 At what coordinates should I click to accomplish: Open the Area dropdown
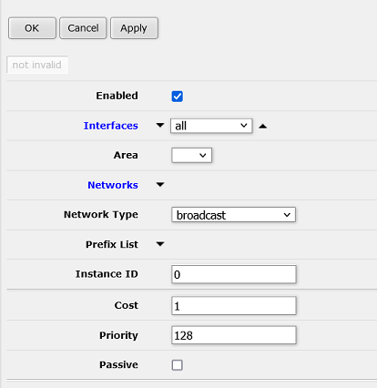click(x=191, y=155)
